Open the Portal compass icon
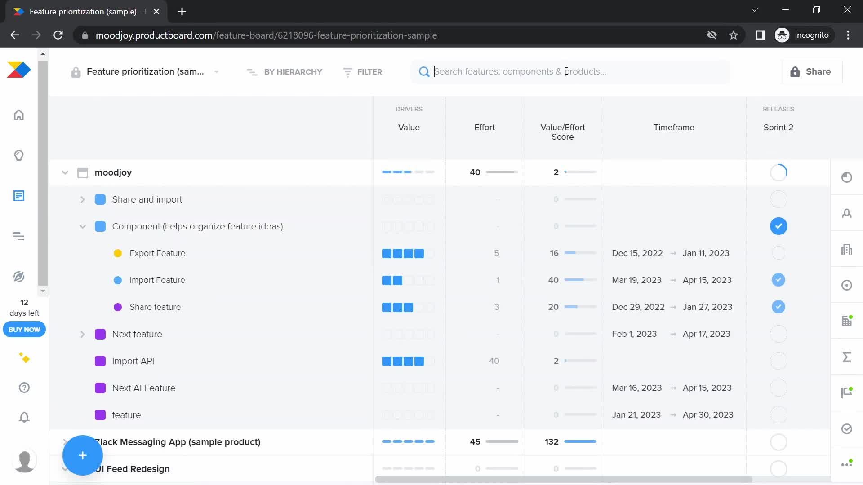Image resolution: width=863 pixels, height=485 pixels. tap(19, 277)
